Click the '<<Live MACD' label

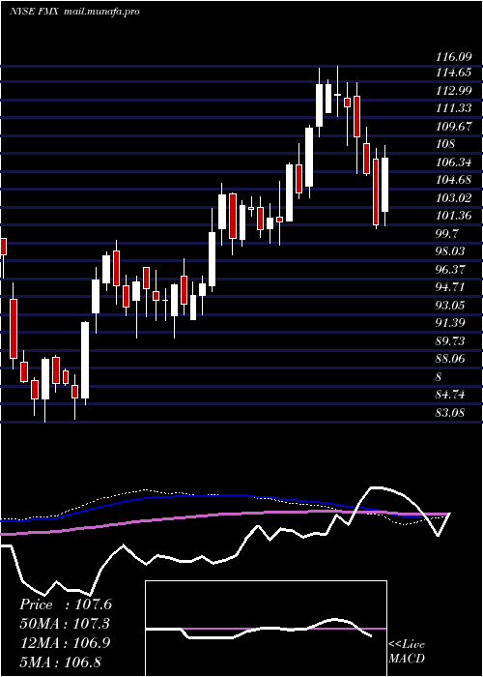coord(407,652)
